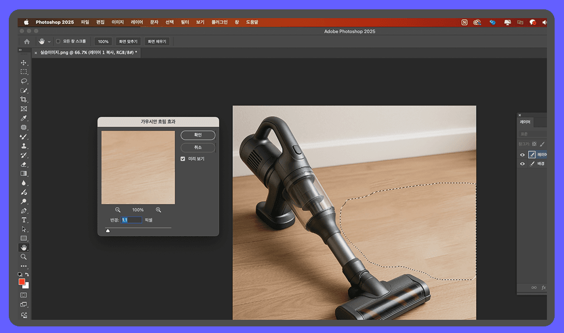Open the 필터 menu
Viewport: 564px width, 333px height.
point(185,22)
